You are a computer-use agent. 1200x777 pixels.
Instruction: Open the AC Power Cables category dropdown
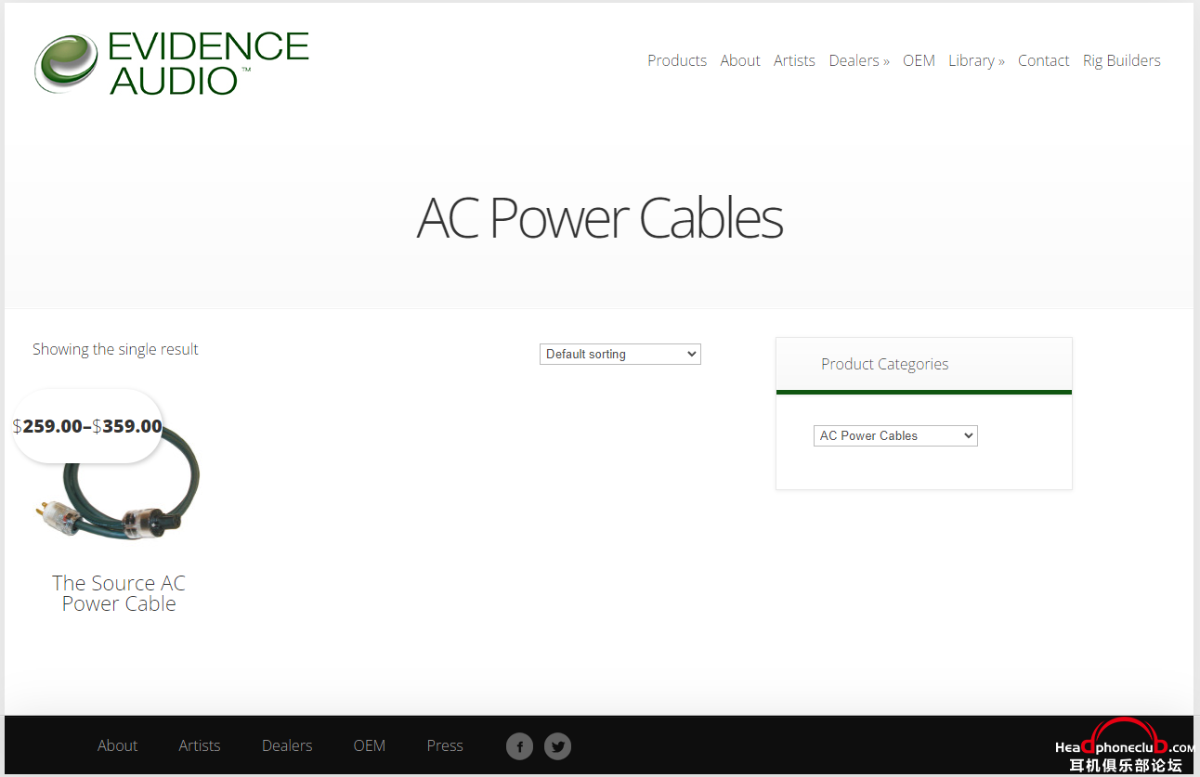(895, 435)
